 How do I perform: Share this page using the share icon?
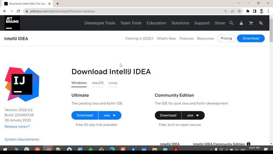coord(232,11)
